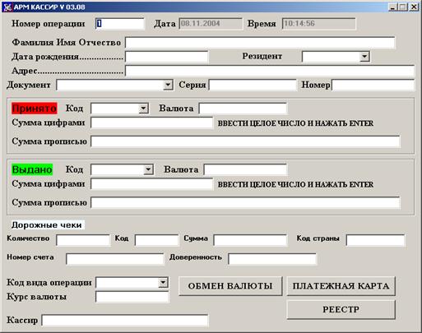Minimize the АРМ КАССИР window
The height and width of the screenshot is (333, 422).
pos(393,7)
